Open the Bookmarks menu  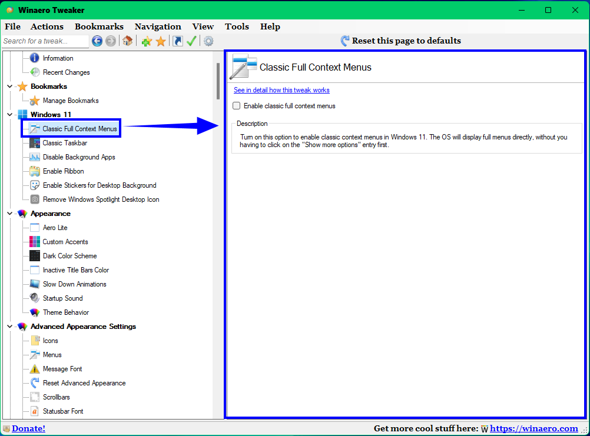[99, 26]
